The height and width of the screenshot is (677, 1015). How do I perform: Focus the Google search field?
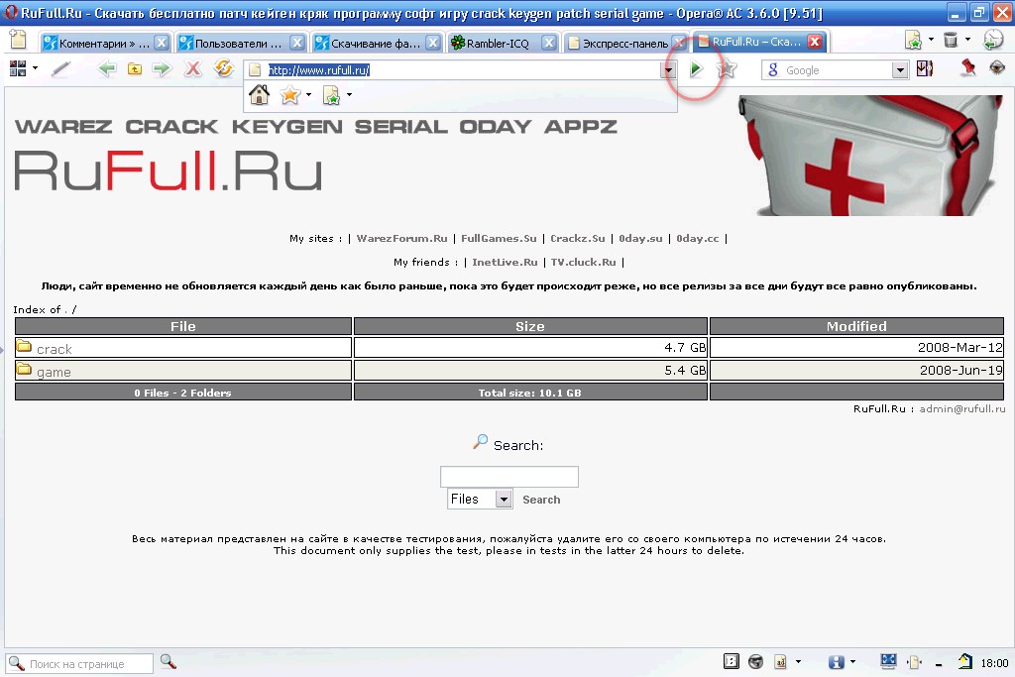(837, 70)
